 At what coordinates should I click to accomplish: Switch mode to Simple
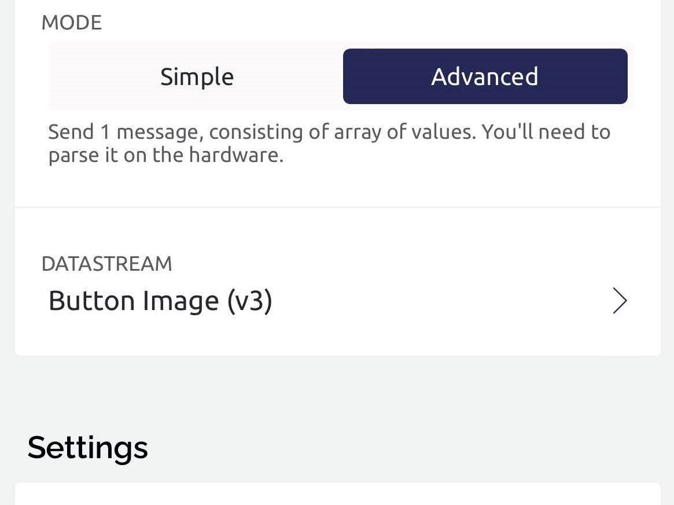[x=197, y=77]
